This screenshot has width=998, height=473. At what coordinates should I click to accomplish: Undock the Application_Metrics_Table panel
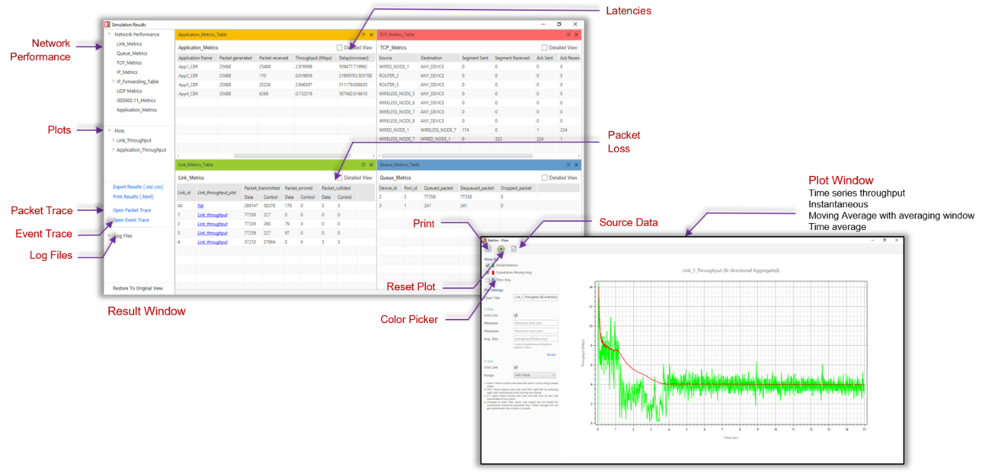363,34
